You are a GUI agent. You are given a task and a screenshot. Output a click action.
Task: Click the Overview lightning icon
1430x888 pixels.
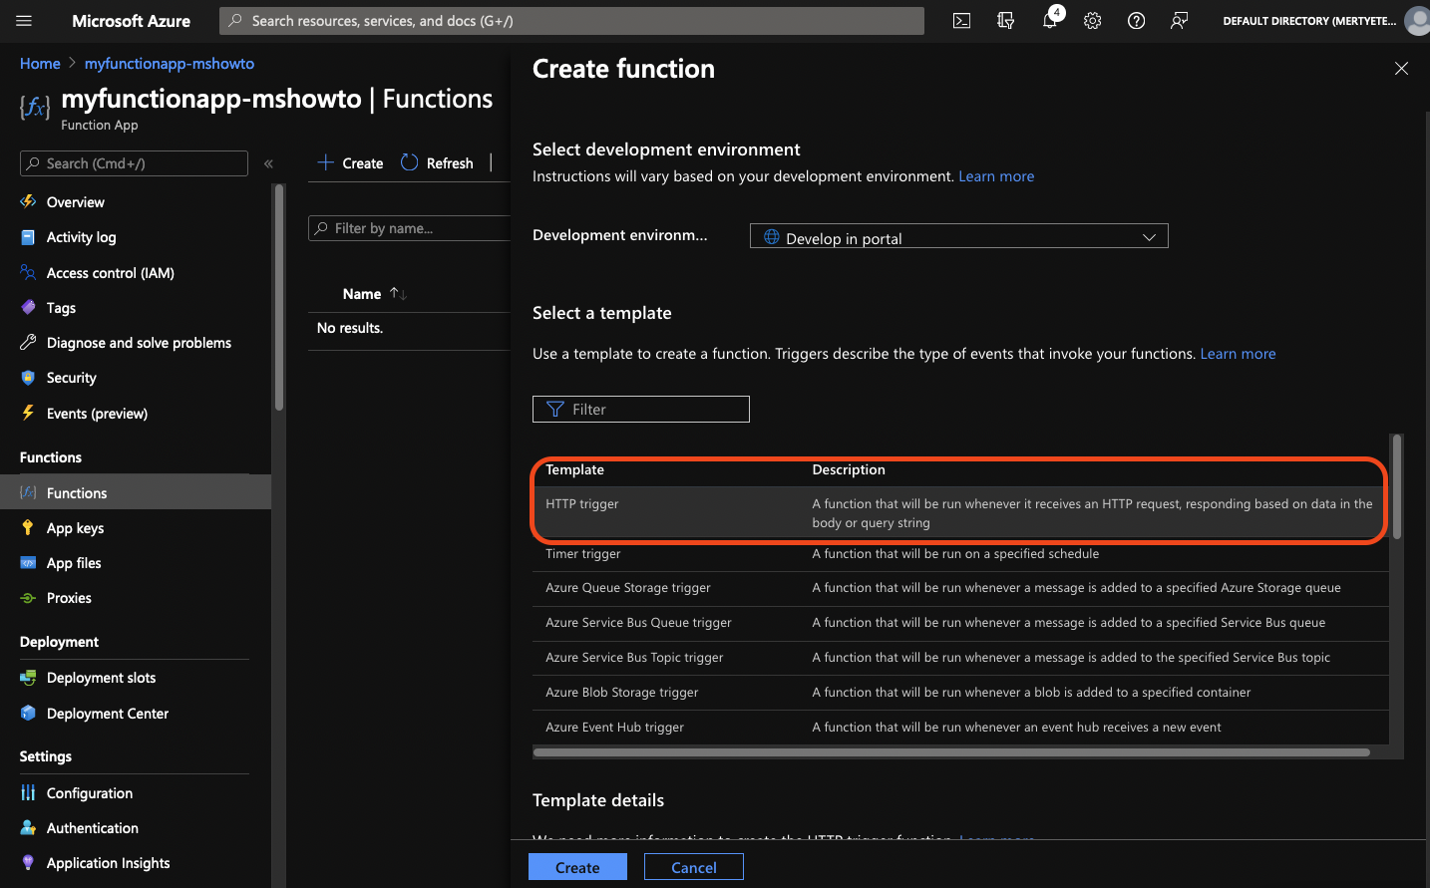(28, 201)
